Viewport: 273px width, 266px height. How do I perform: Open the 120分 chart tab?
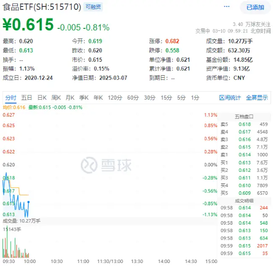(115, 98)
